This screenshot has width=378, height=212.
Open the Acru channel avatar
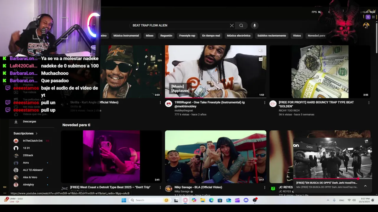pos(16,163)
